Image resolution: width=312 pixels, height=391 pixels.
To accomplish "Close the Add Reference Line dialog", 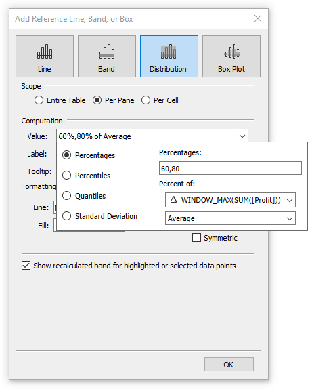I will point(258,18).
